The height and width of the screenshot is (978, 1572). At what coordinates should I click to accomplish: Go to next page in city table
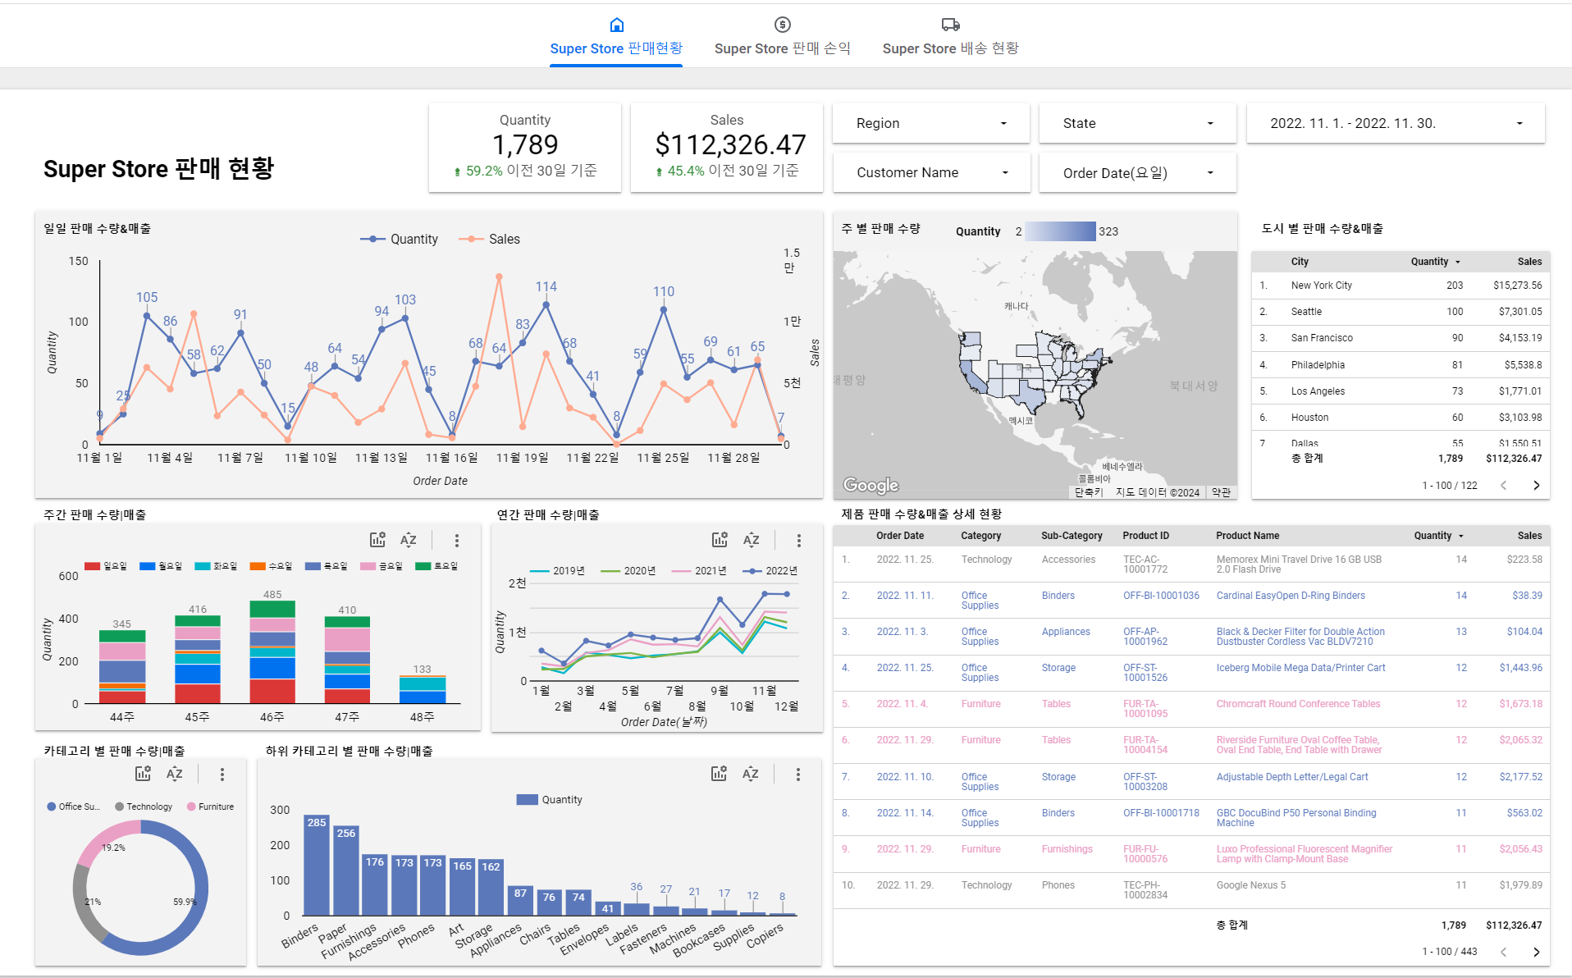1536,485
